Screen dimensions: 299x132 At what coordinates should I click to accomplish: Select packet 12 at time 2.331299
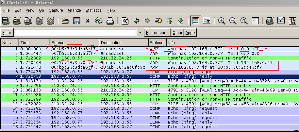tap(150, 99)
